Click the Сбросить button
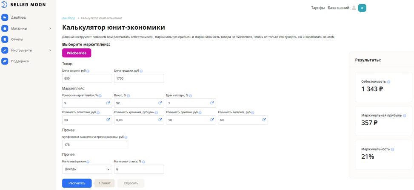Image resolution: width=414 pixels, height=190 pixels. (x=131, y=183)
